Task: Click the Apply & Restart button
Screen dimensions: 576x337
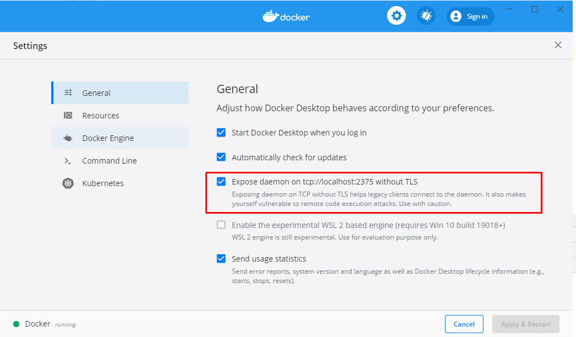Action: pyautogui.click(x=525, y=324)
